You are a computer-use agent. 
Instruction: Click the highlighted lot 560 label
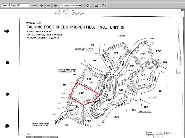pos(82,93)
